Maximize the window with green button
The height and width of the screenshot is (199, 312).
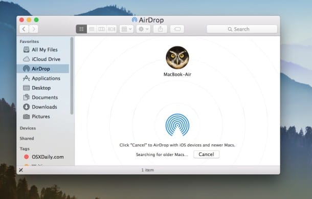(36, 20)
